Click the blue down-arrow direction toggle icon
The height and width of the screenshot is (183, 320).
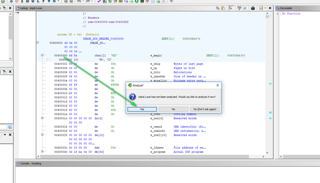point(11,2)
